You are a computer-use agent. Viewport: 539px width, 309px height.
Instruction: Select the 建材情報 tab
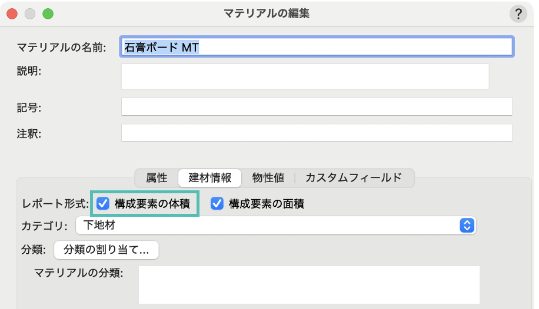pyautogui.click(x=210, y=177)
